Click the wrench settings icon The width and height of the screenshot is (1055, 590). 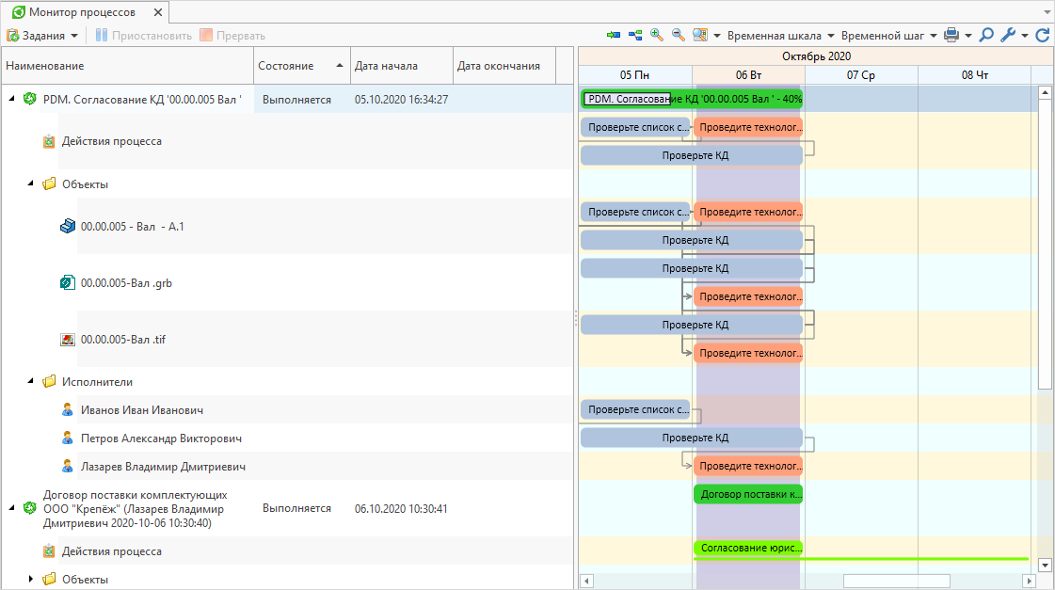(1007, 35)
